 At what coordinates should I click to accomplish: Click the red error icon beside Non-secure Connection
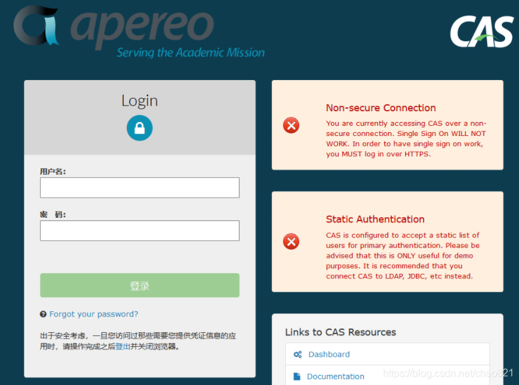pyautogui.click(x=292, y=125)
